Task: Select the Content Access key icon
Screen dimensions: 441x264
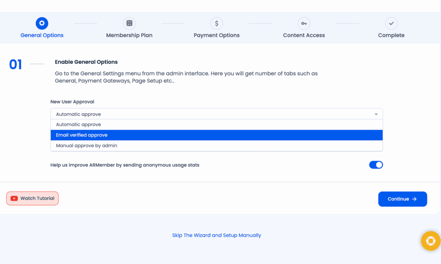Action: click(x=304, y=23)
